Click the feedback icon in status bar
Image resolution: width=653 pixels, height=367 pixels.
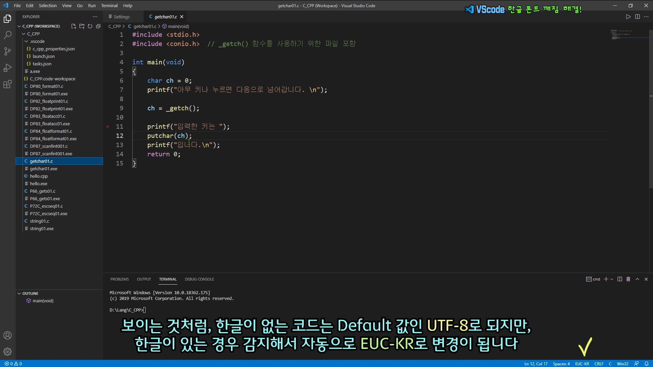click(637, 364)
